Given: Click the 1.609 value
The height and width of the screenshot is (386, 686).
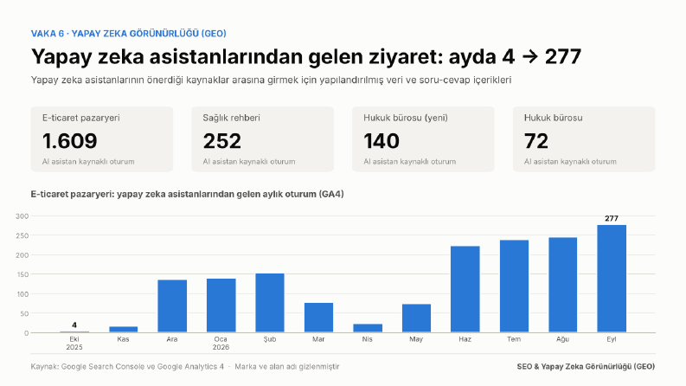Looking at the screenshot, I should (x=69, y=141).
